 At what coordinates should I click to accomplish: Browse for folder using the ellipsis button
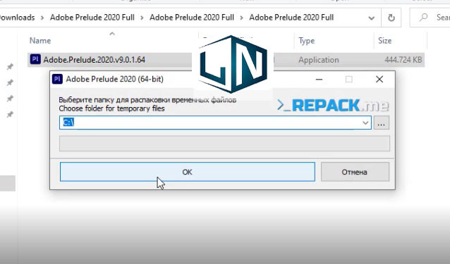pyautogui.click(x=381, y=122)
